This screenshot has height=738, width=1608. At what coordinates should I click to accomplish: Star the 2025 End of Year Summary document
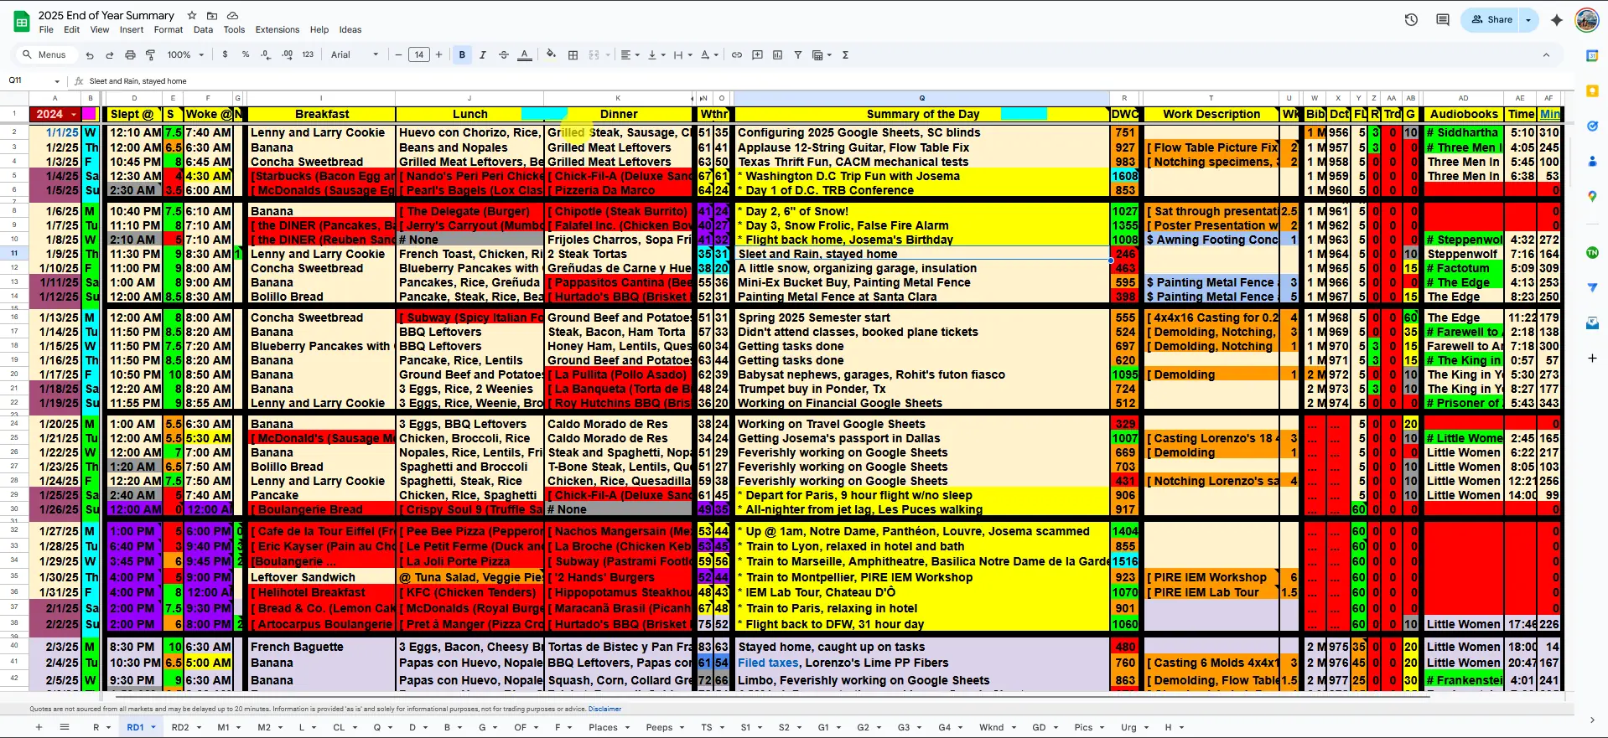point(192,15)
